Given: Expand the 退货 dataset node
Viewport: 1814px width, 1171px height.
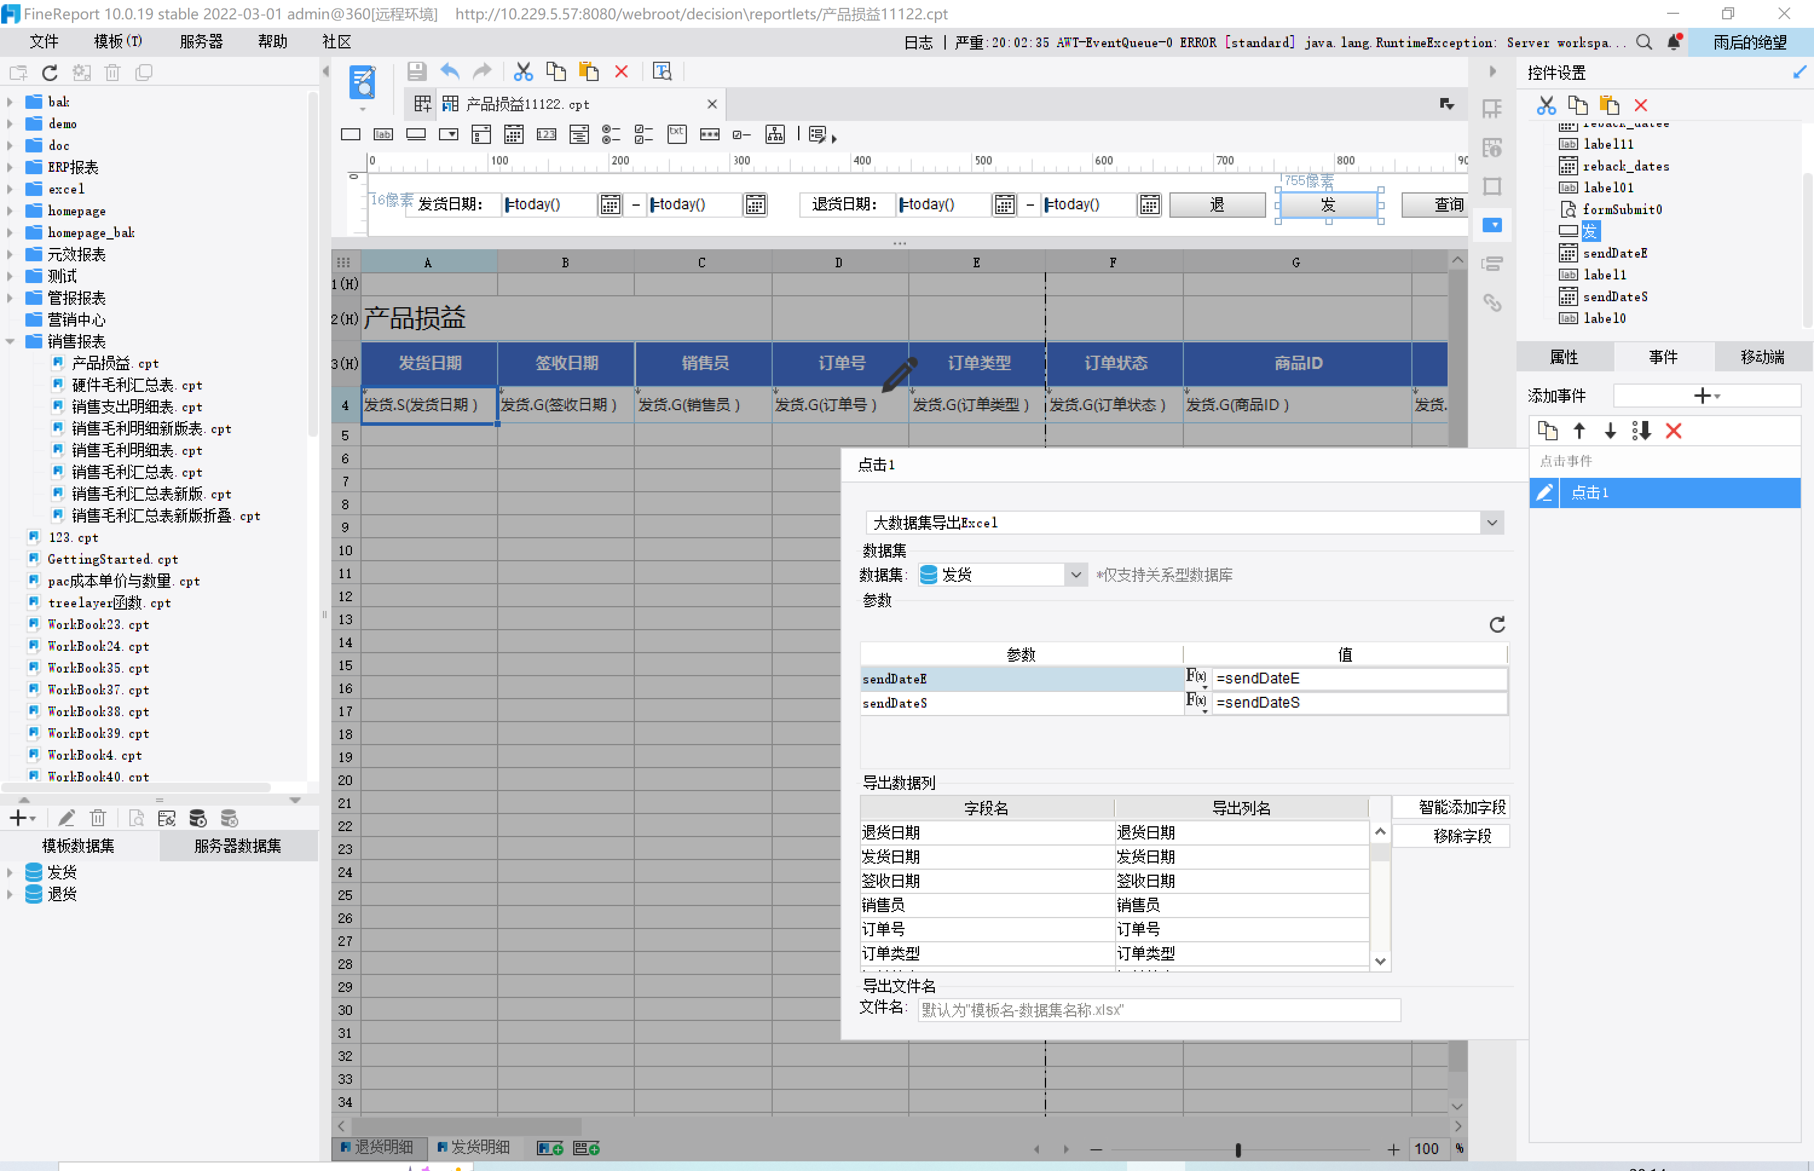Looking at the screenshot, I should click(10, 894).
